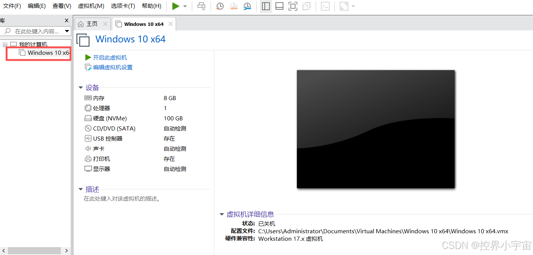
Task: Open the 虚拟机(M) menu
Action: [91, 6]
